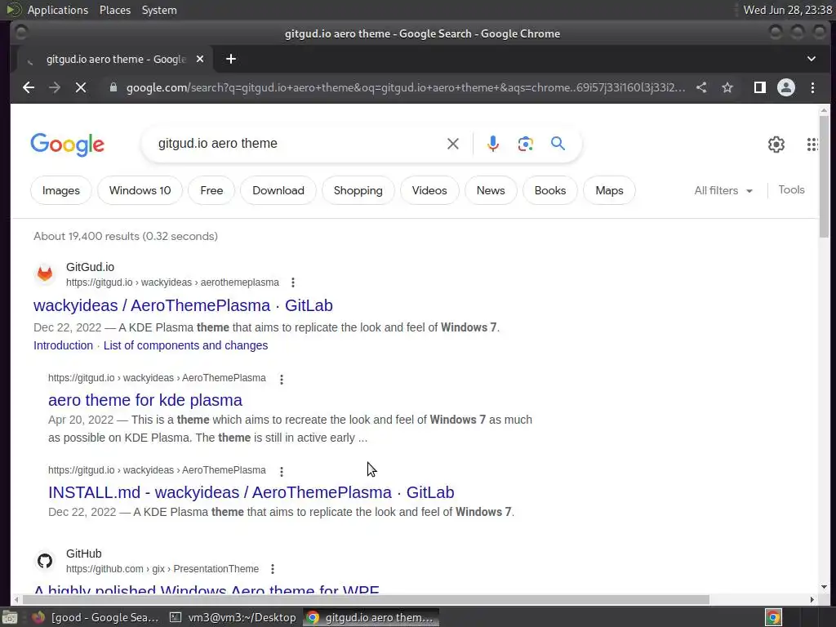Open options for INSTALL.md result
Image resolution: width=836 pixels, height=627 pixels.
282,471
